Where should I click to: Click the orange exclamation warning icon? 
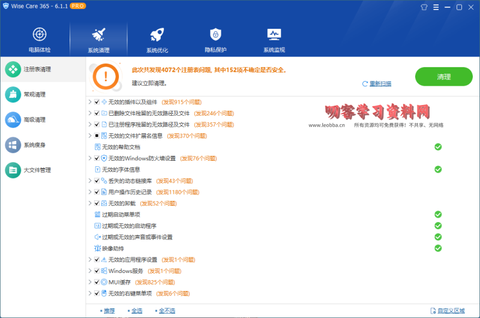tap(106, 77)
